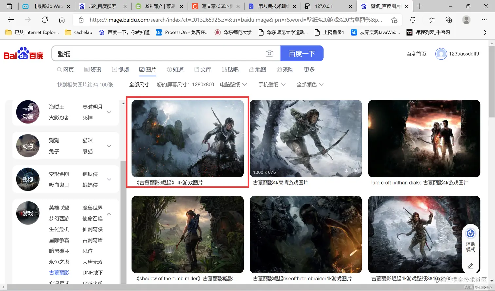Click the 卡通动漫 category circle
Image resolution: width=495 pixels, height=291 pixels.
28,112
